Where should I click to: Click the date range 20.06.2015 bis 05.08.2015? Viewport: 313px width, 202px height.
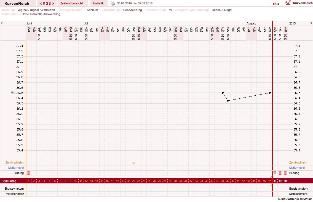[135, 3]
